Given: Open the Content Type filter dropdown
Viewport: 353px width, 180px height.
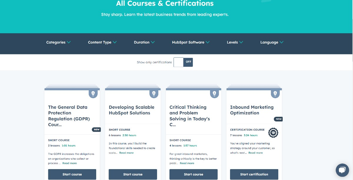Looking at the screenshot, I should pos(102,42).
